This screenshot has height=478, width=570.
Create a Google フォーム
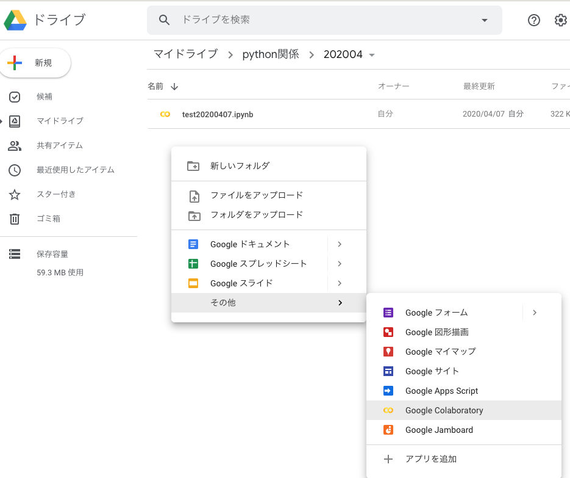pyautogui.click(x=436, y=313)
